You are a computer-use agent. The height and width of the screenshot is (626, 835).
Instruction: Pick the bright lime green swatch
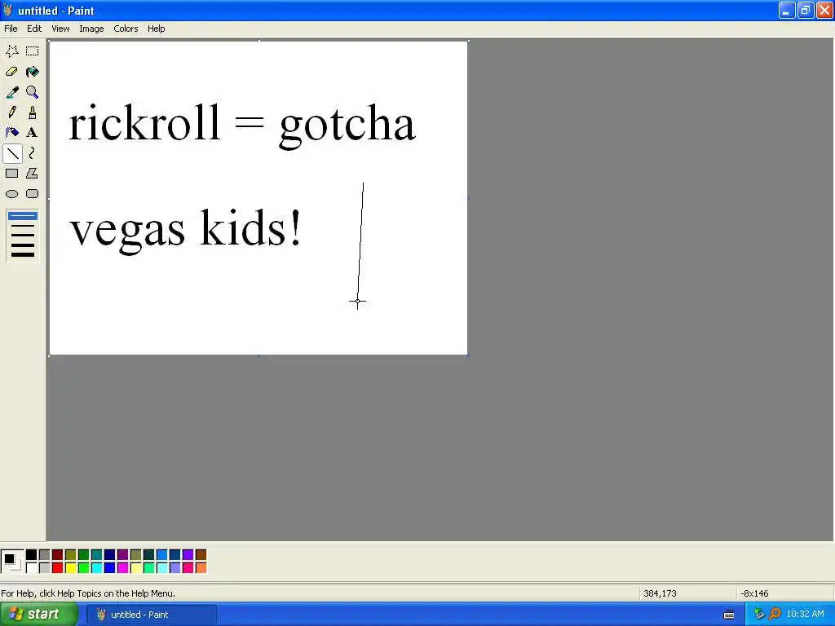pyautogui.click(x=84, y=568)
